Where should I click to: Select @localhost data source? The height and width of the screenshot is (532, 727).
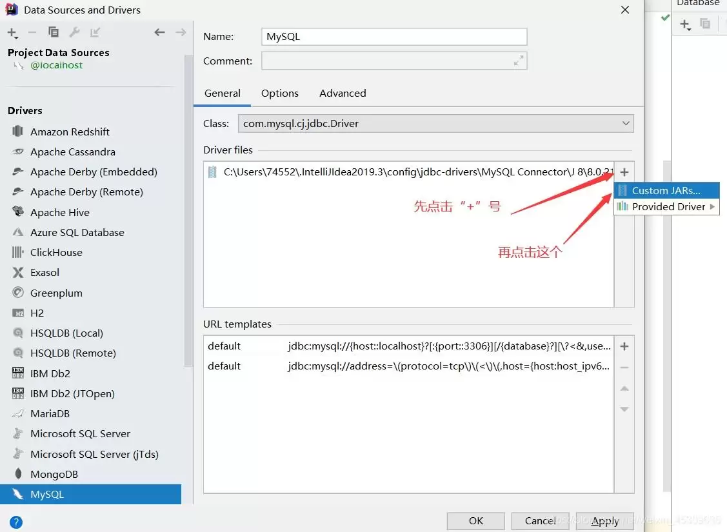pyautogui.click(x=56, y=65)
